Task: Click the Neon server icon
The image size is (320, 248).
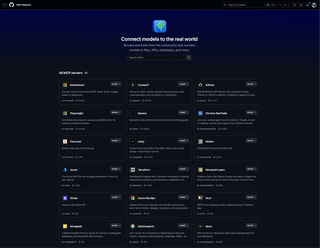Action: (200, 226)
